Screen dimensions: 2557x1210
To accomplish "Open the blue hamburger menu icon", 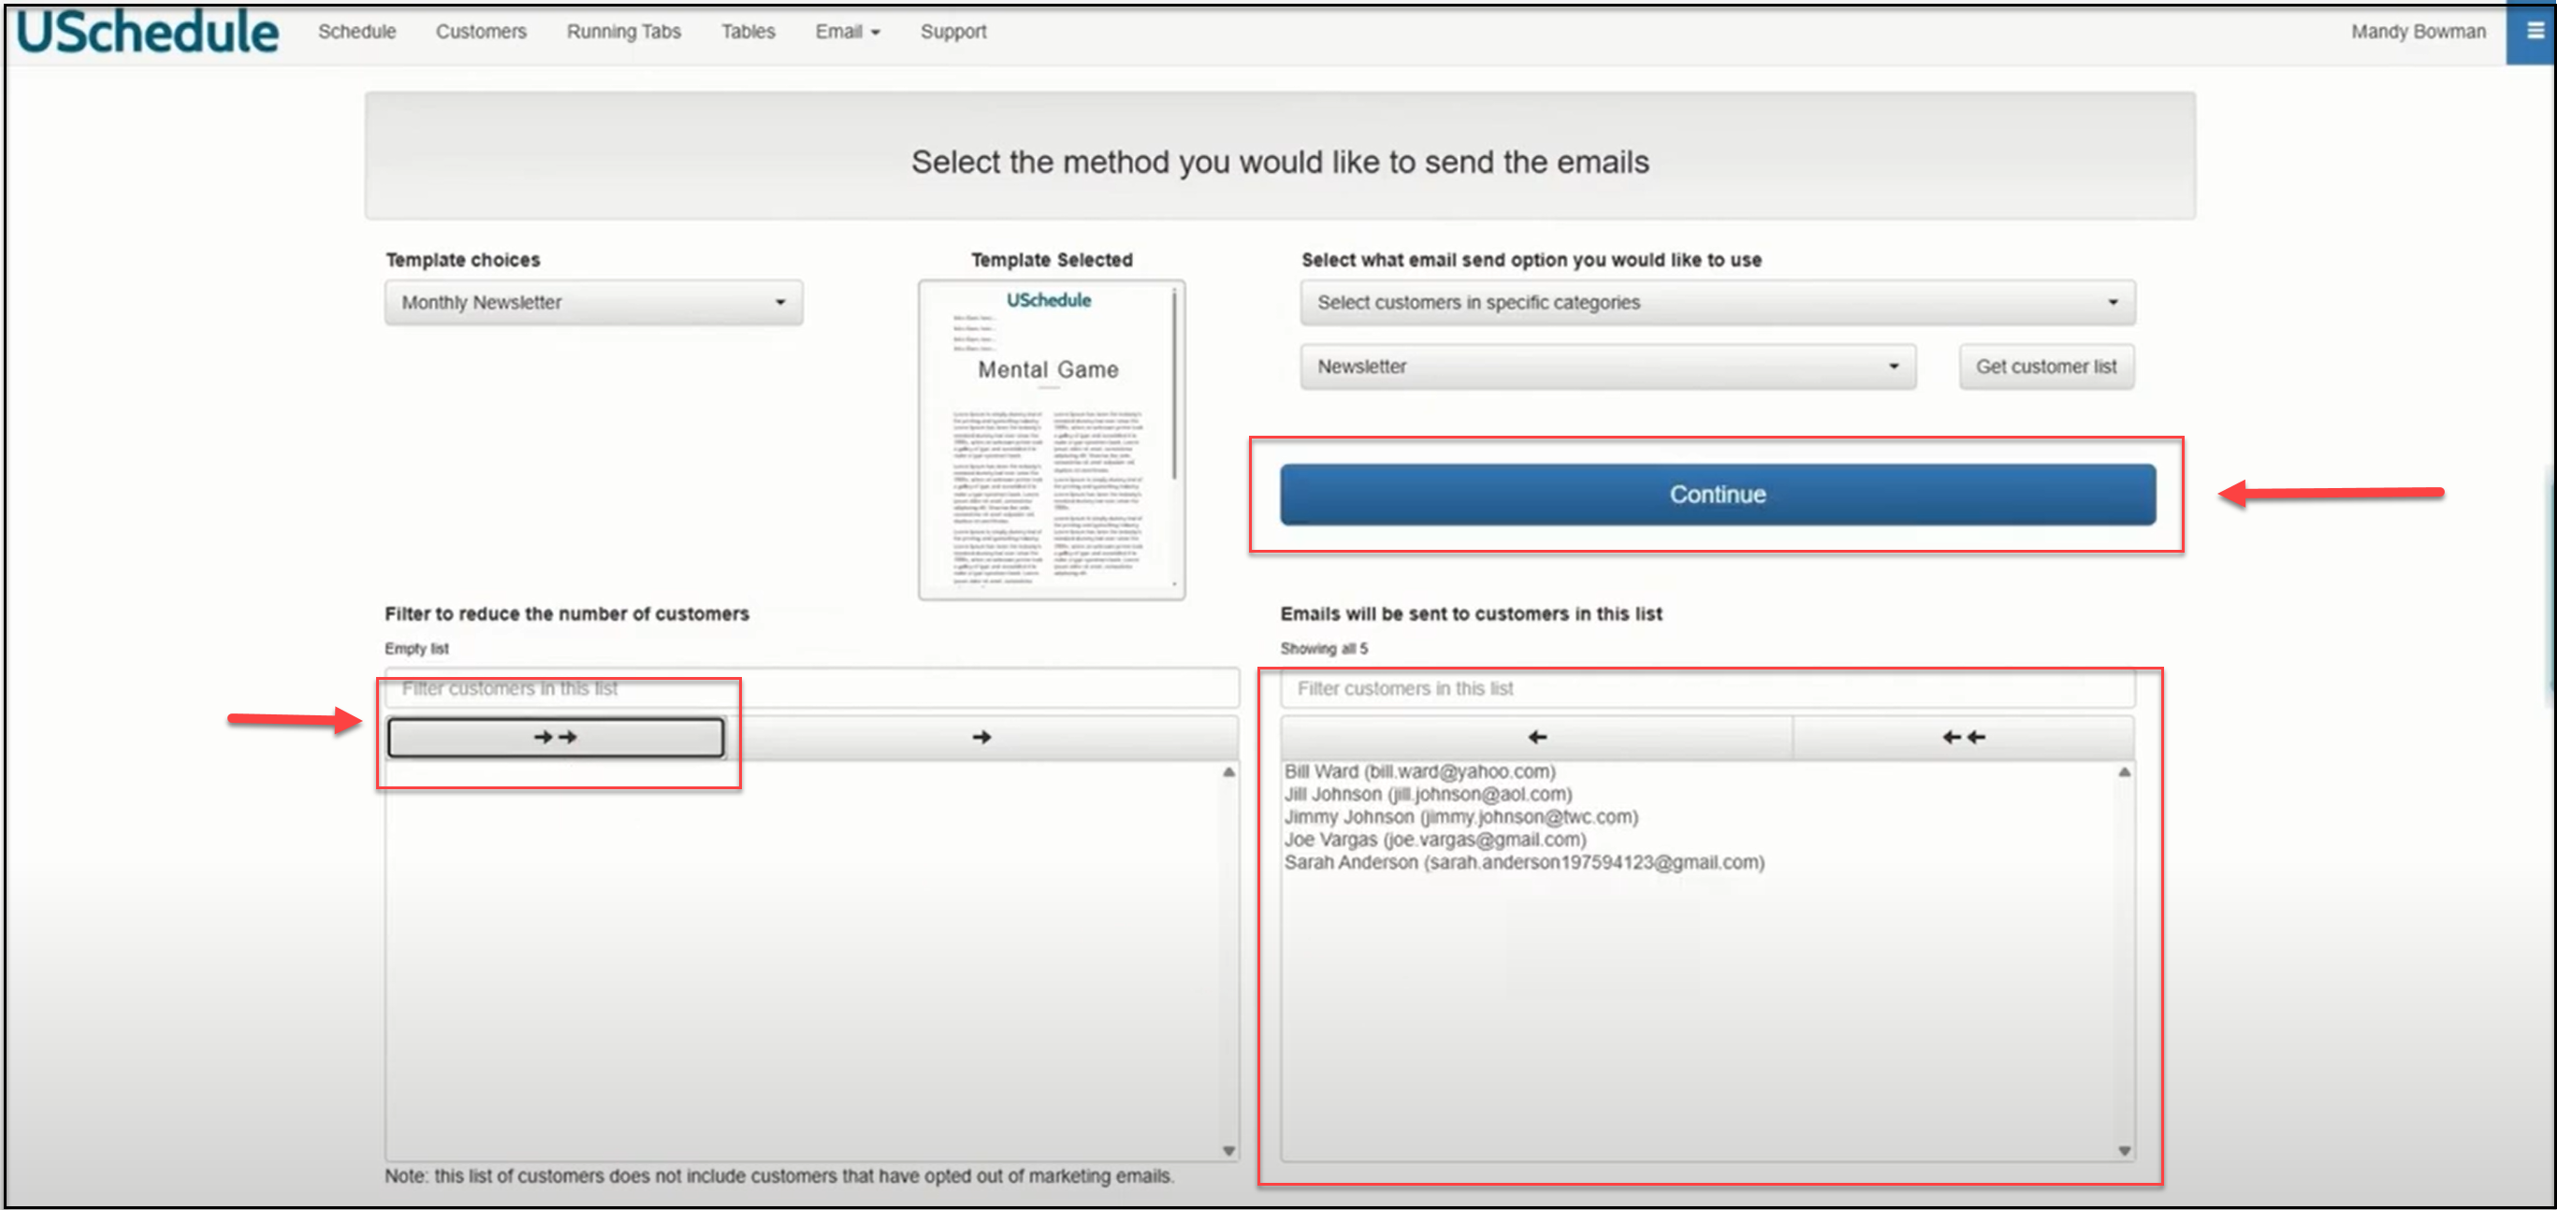I will pyautogui.click(x=2534, y=31).
